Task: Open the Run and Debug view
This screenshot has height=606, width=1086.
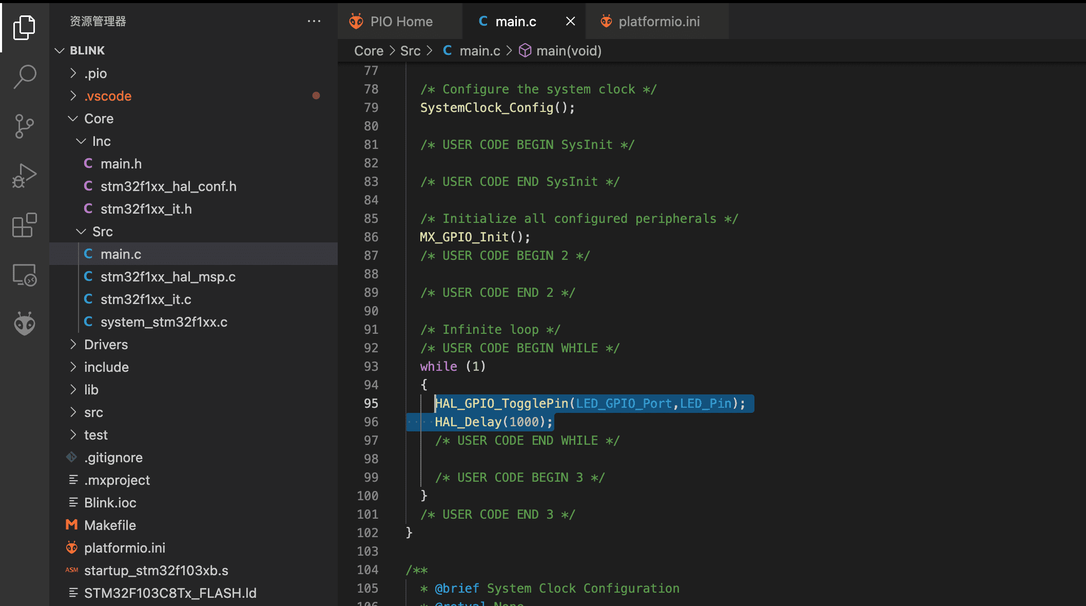Action: tap(24, 176)
